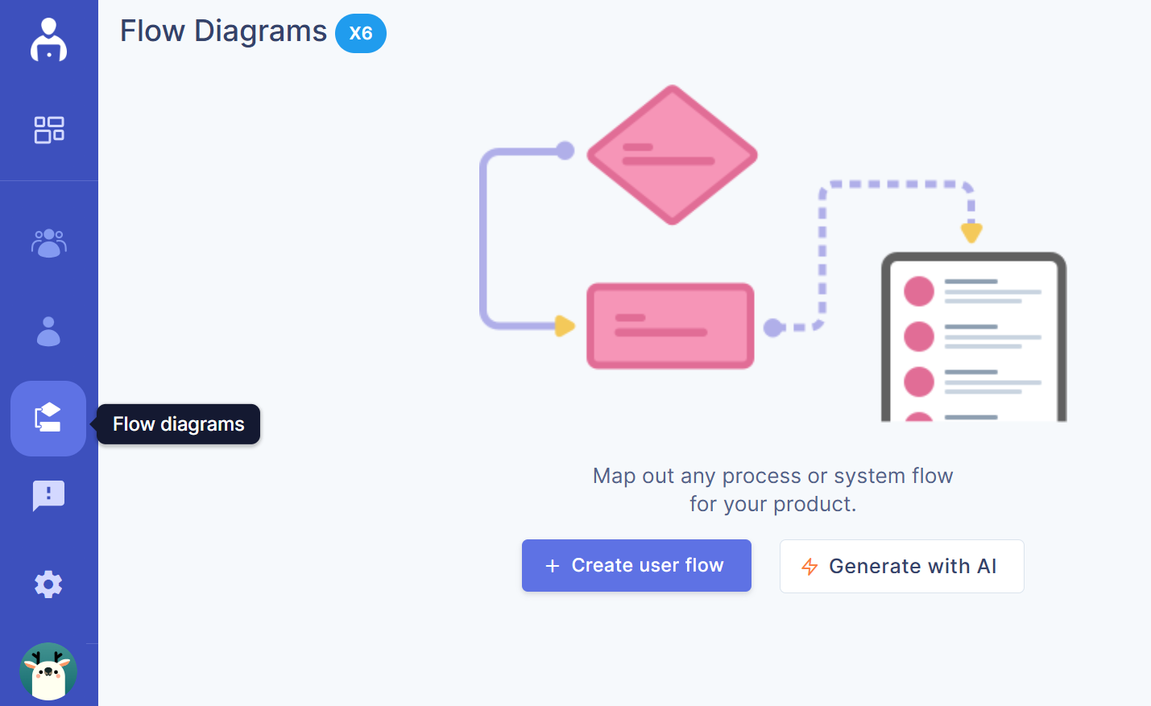Click the Flow diagrams tooltip label

tap(178, 424)
